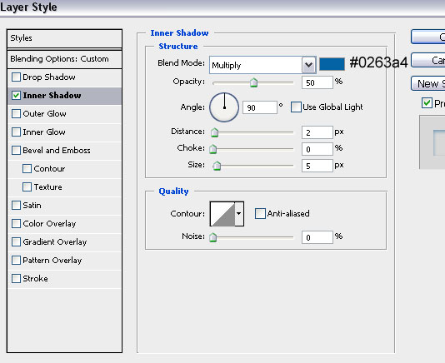Expand the Blend Mode dropdown
The image size is (445, 363).
click(308, 65)
